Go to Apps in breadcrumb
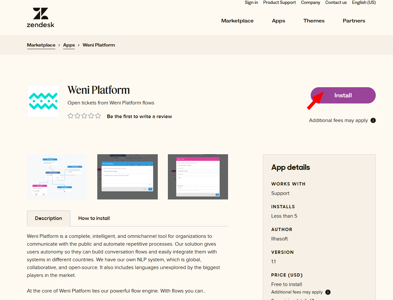Screen dimensions: 393x300 click(x=69, y=45)
